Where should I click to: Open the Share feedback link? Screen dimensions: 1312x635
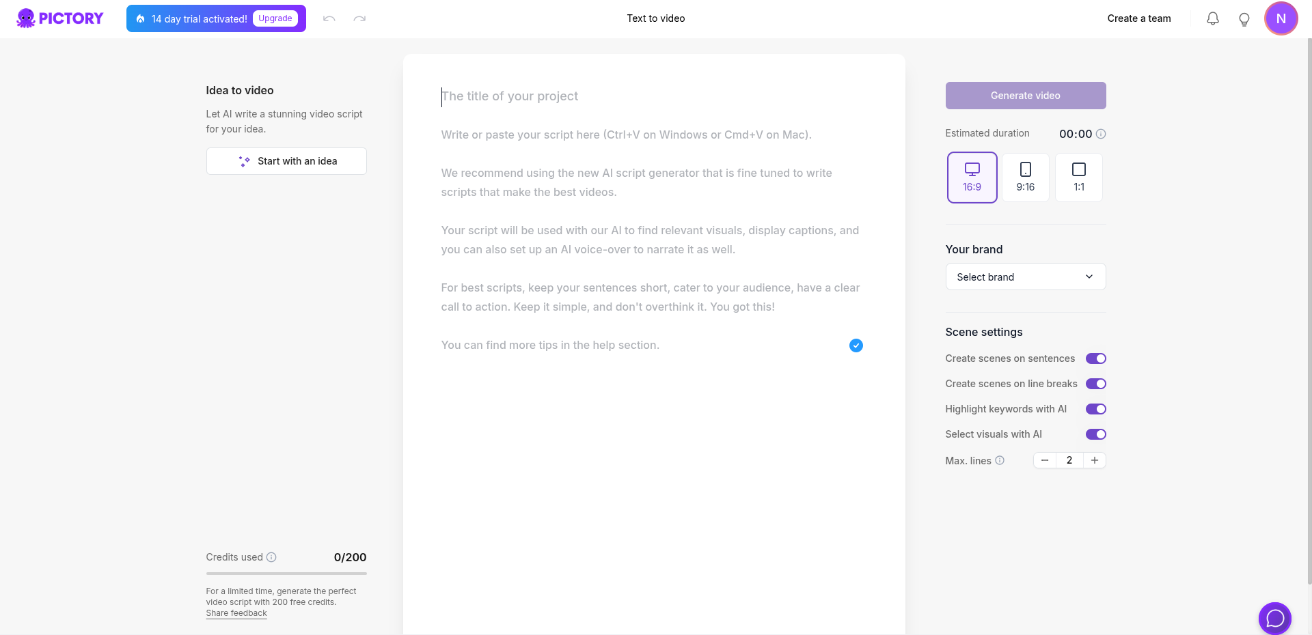point(236,613)
